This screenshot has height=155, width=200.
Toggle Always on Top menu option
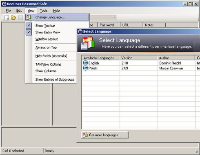[46, 47]
